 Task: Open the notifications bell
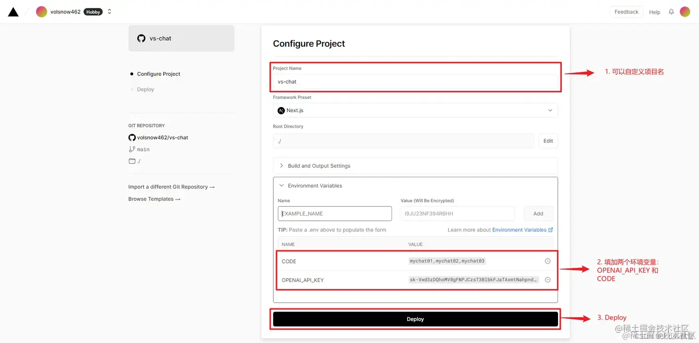point(671,12)
